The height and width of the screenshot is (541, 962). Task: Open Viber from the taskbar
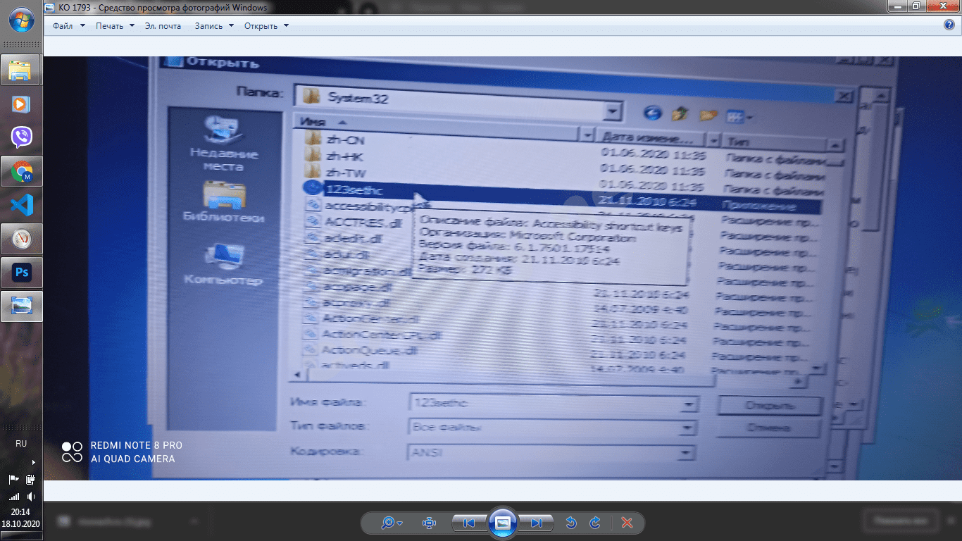pyautogui.click(x=22, y=137)
